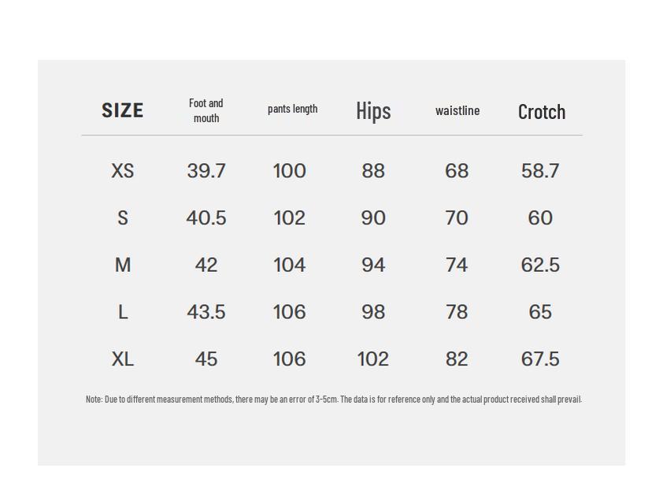The image size is (663, 498).
Task: Select waistline value 82 in XL row
Action: coord(457,359)
